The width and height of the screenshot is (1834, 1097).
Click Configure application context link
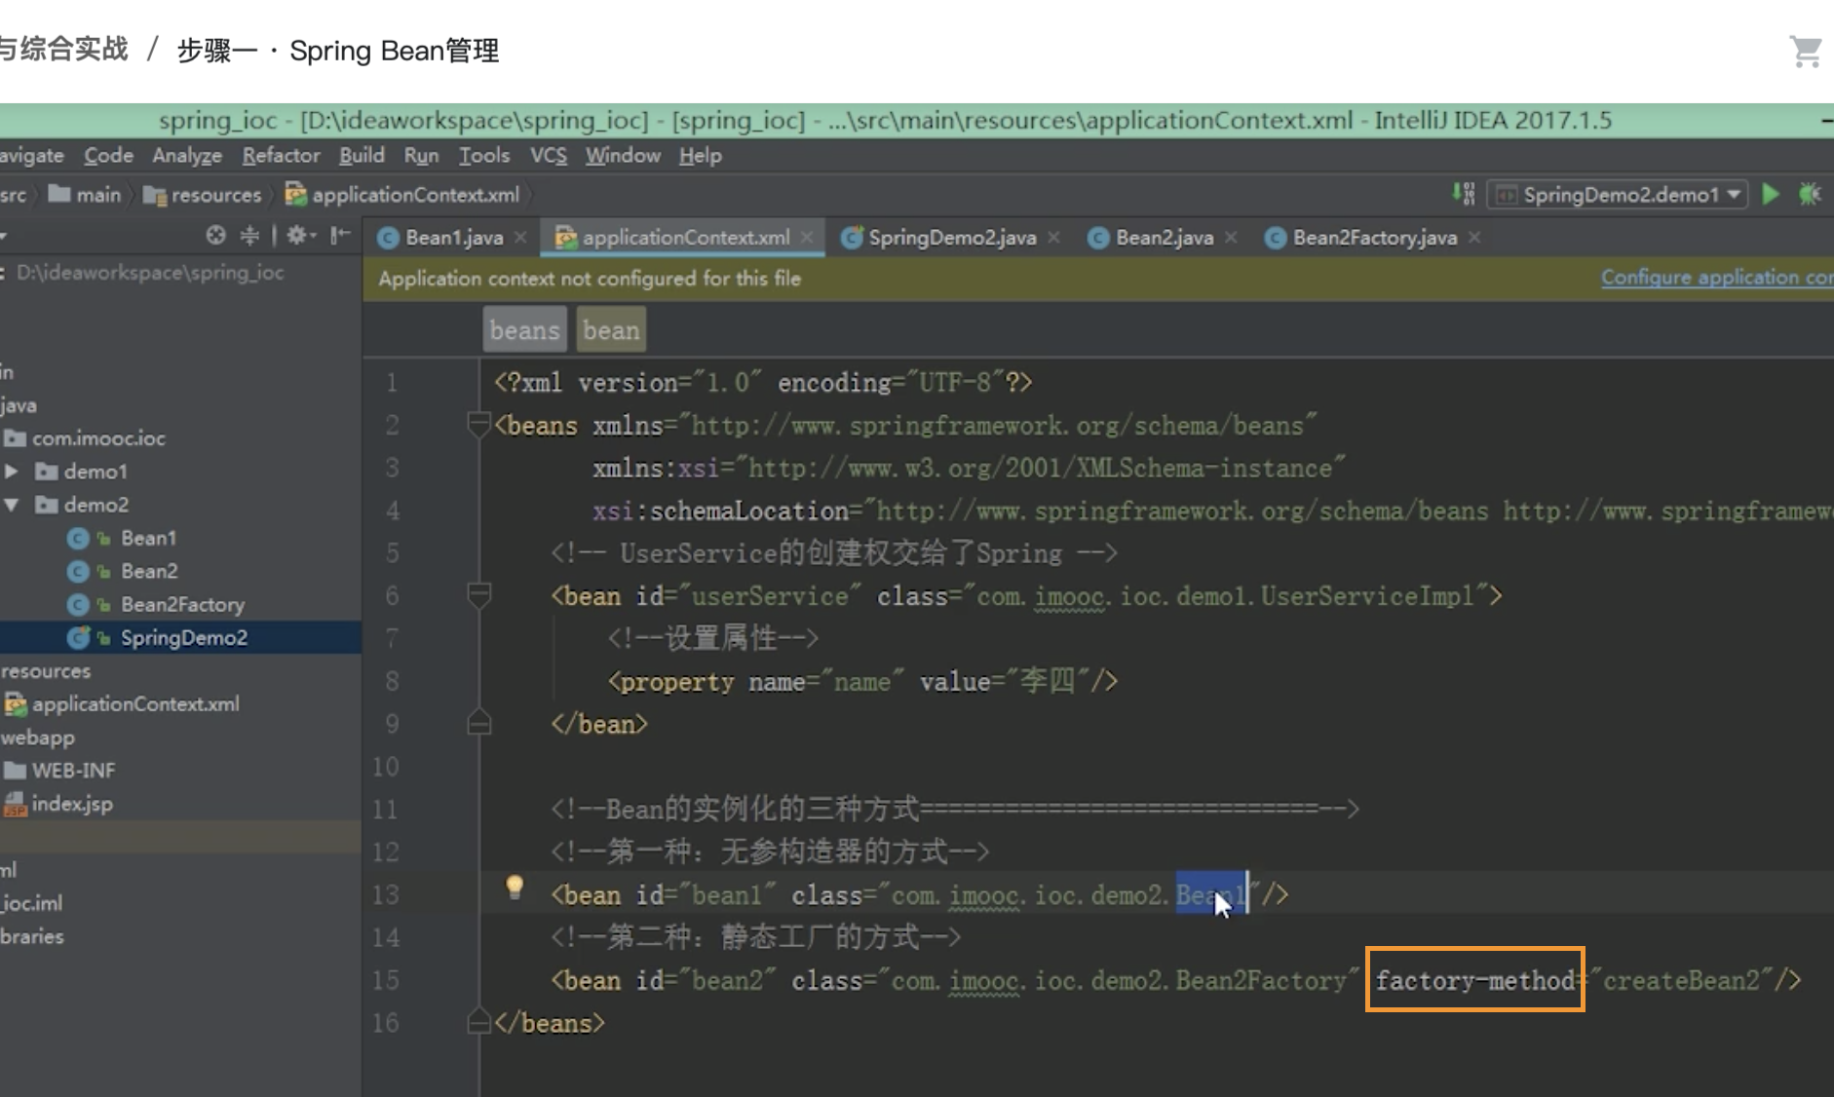point(1717,278)
